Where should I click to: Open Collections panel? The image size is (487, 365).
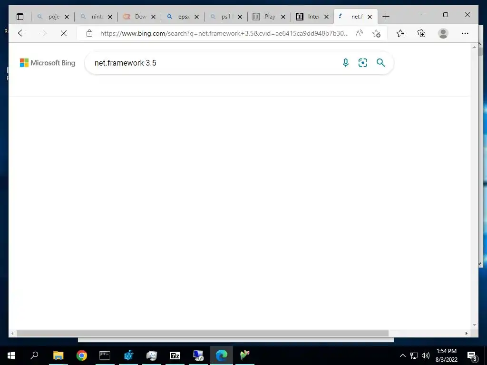coord(421,33)
